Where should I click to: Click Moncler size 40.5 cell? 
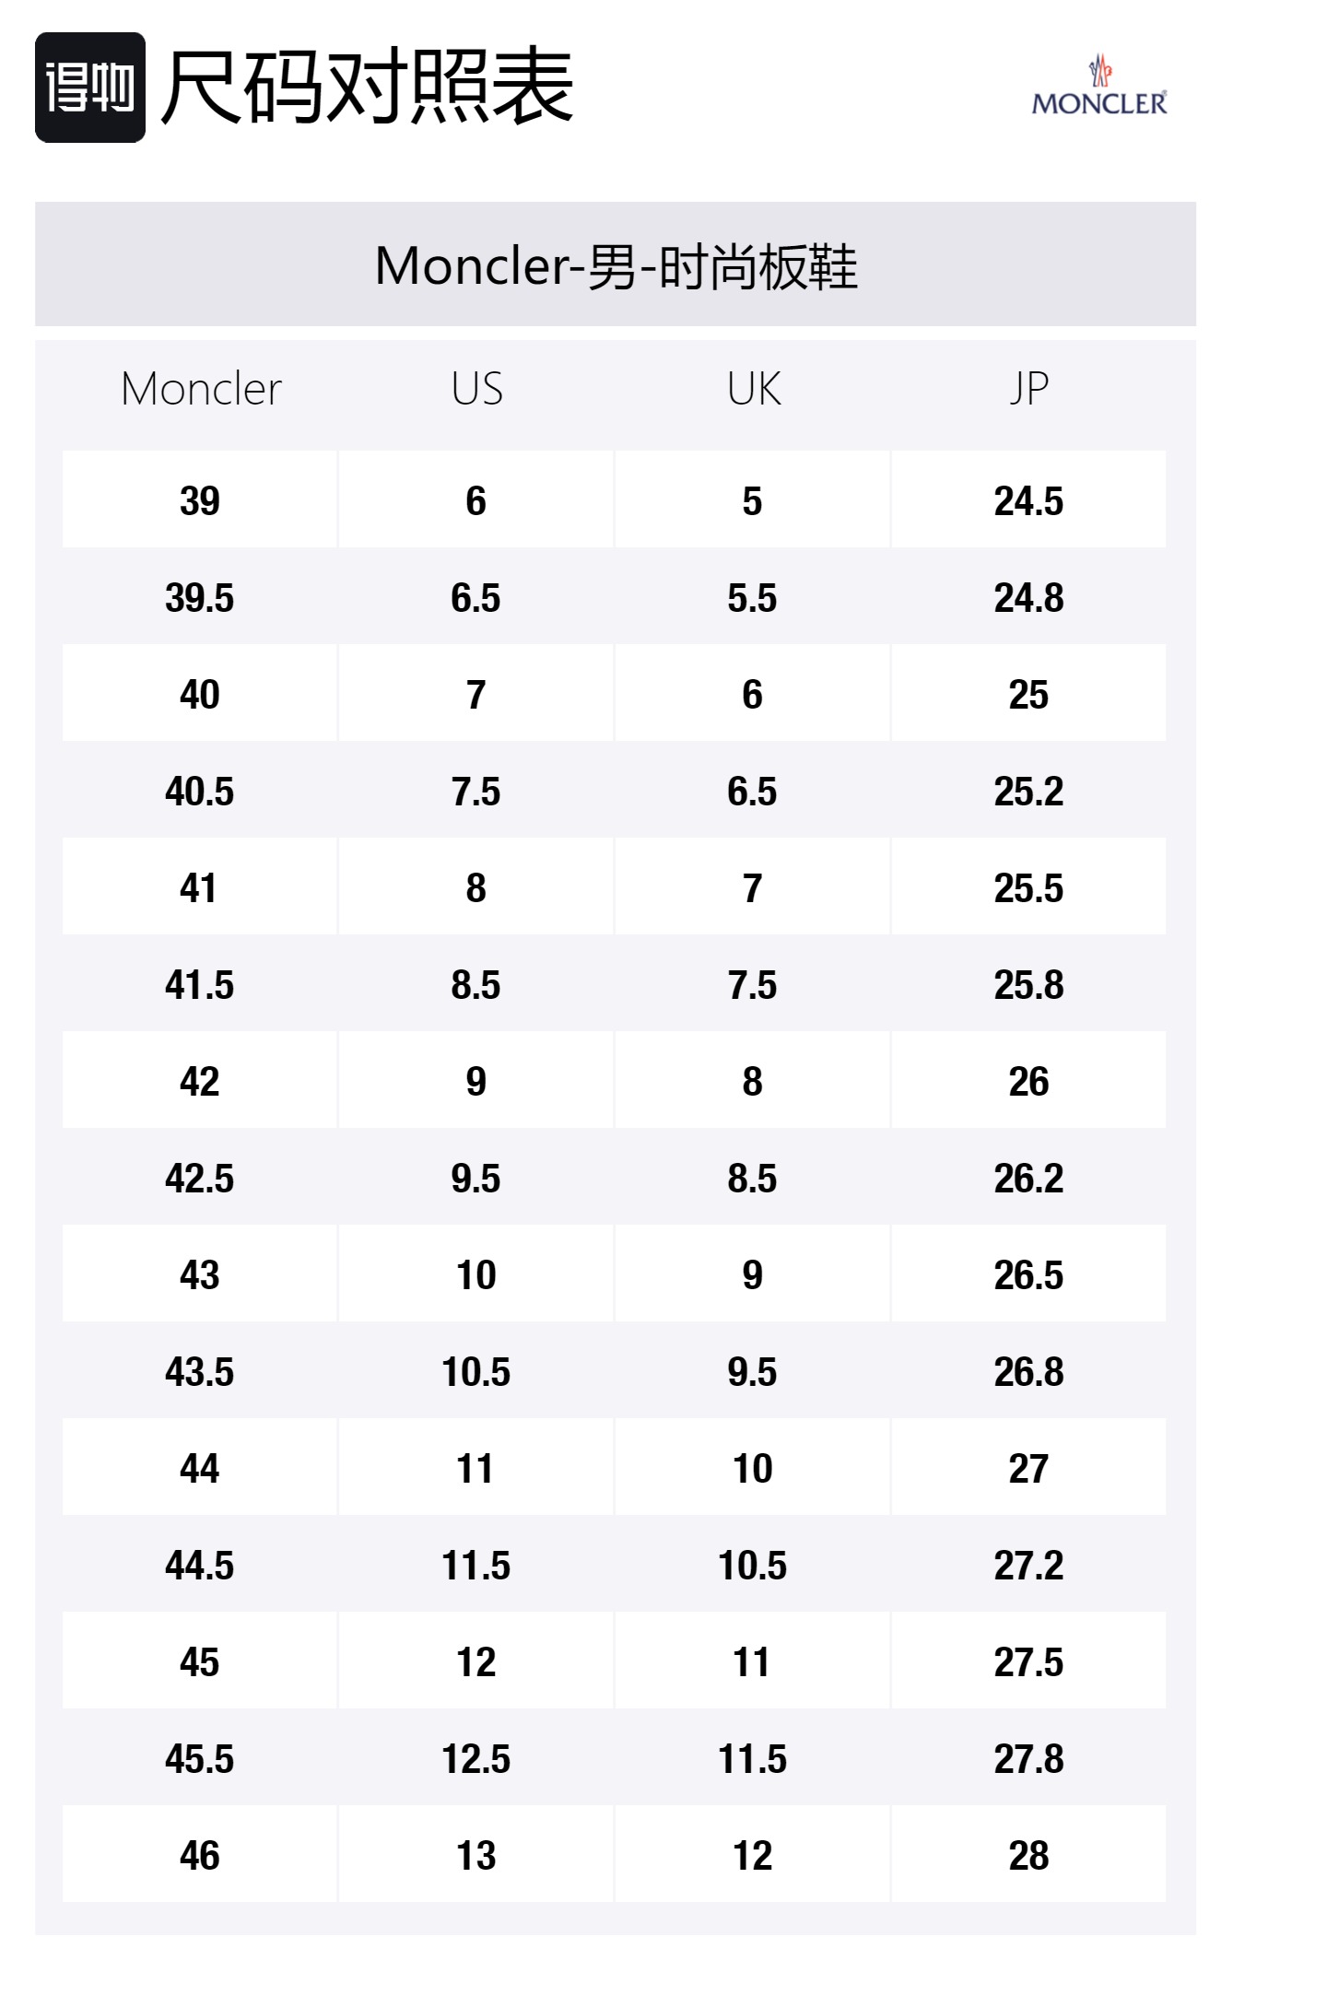200,792
